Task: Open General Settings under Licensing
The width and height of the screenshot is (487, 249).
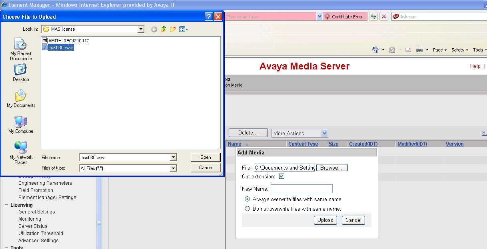Action: click(x=37, y=212)
